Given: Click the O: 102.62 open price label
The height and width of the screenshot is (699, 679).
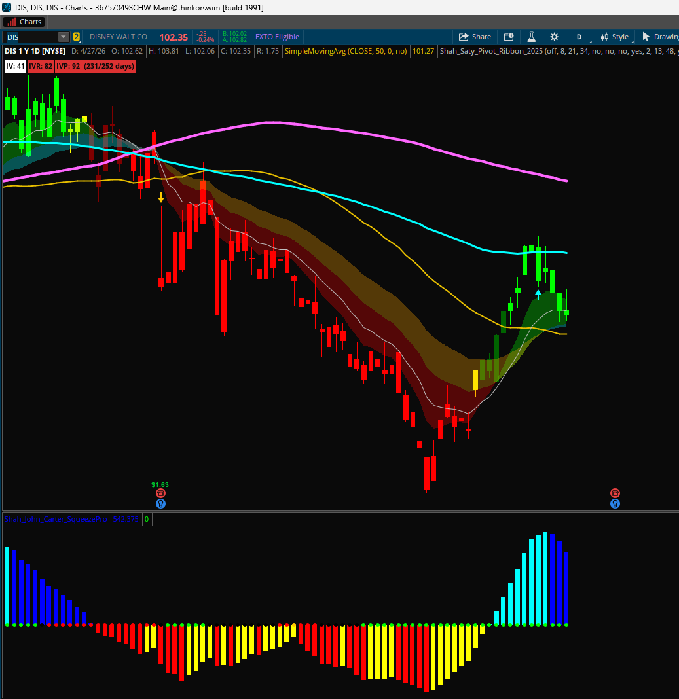Looking at the screenshot, I should [x=127, y=51].
